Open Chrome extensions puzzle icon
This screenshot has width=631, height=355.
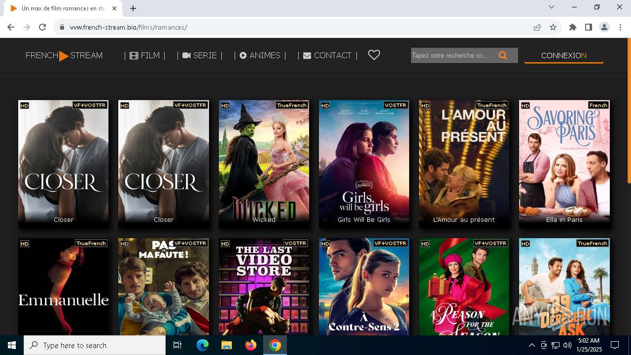[573, 27]
